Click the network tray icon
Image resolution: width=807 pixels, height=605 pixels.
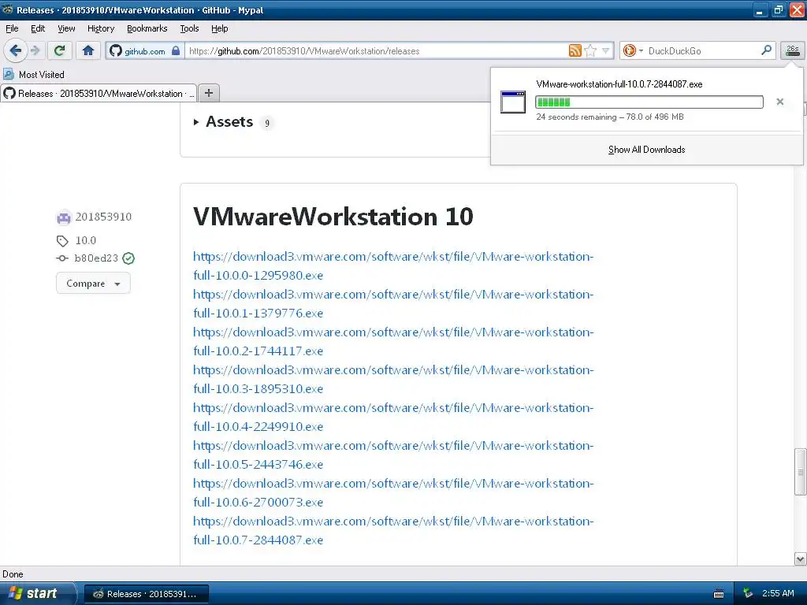point(748,594)
